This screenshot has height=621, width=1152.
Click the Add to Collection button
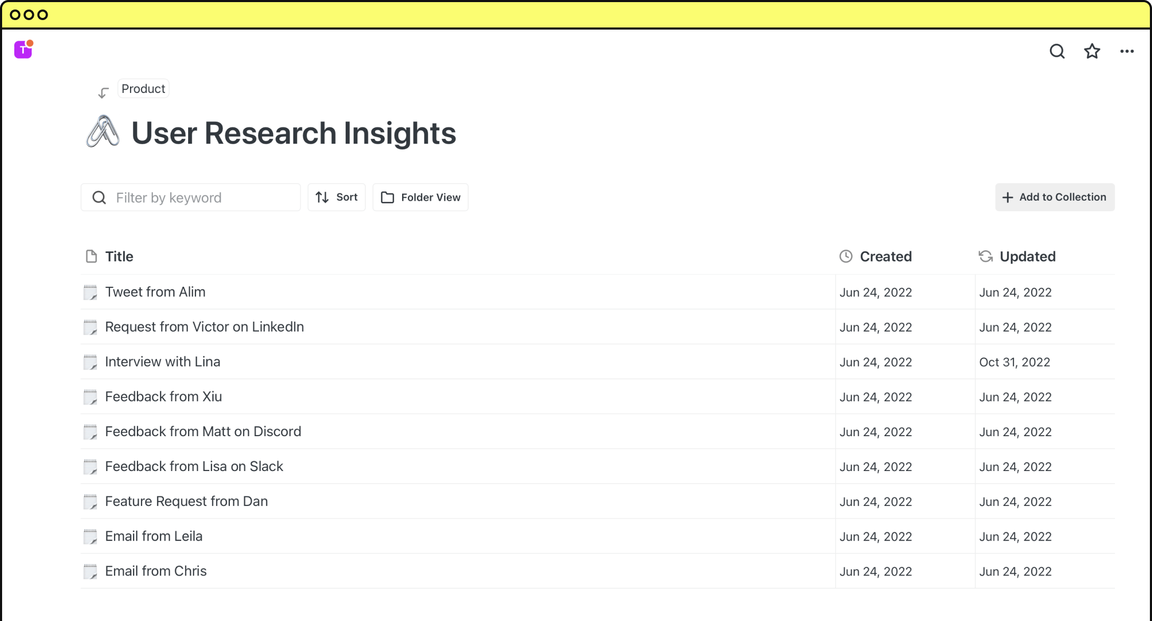pyautogui.click(x=1054, y=197)
